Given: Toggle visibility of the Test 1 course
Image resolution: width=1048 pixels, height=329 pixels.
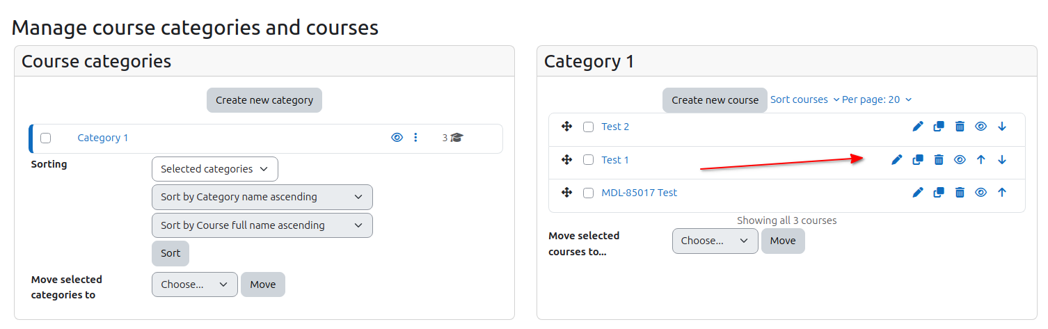Looking at the screenshot, I should 960,160.
